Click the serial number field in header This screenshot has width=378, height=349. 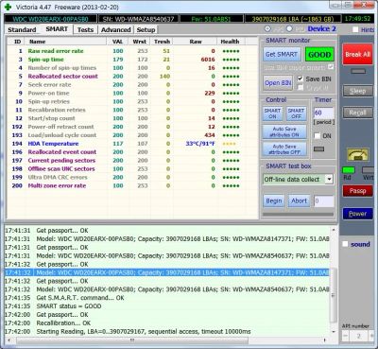pos(139,19)
